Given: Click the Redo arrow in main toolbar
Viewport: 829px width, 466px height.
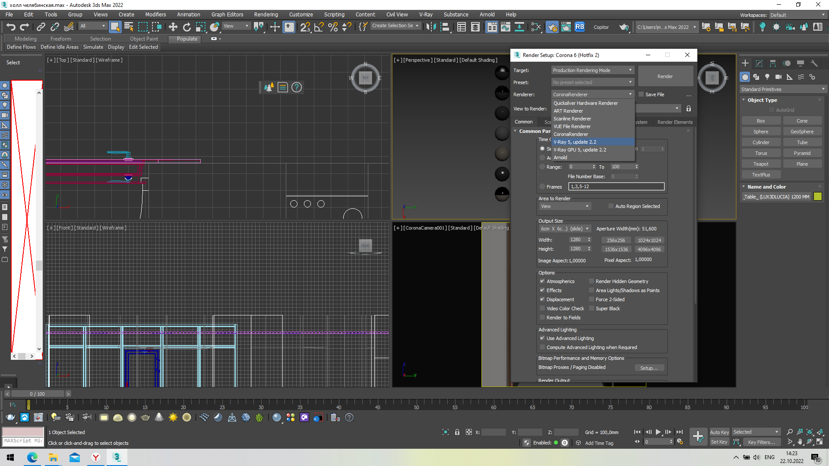Looking at the screenshot, I should [25, 27].
